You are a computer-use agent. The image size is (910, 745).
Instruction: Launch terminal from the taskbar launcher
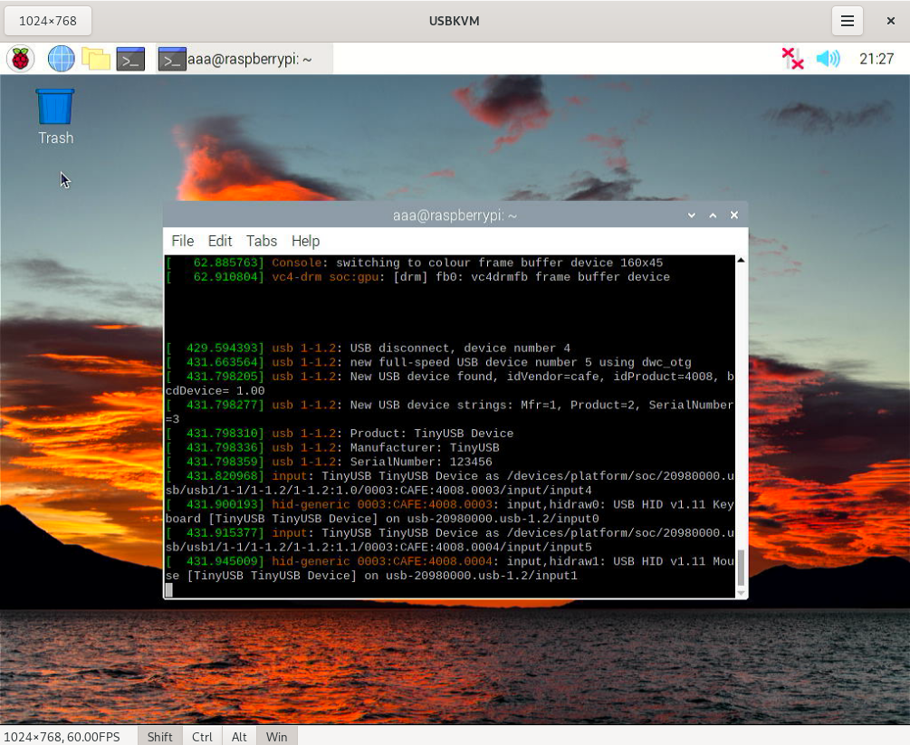tap(130, 59)
